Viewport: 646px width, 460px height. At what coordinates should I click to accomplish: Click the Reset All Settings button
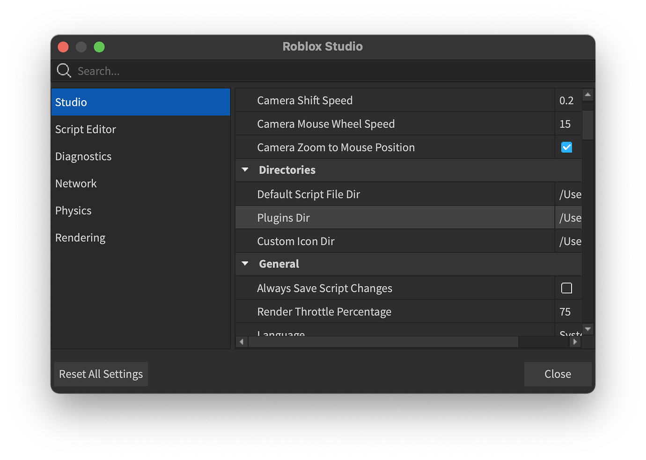tap(101, 374)
